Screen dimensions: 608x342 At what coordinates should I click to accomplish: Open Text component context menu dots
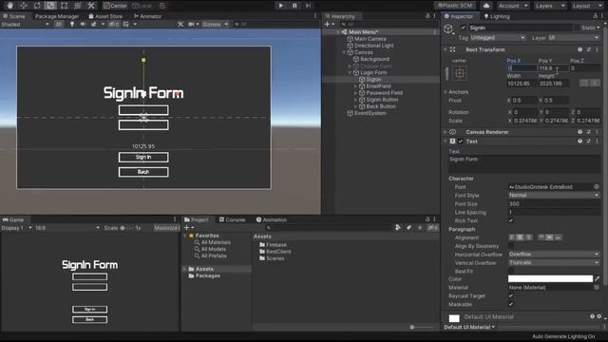point(598,142)
